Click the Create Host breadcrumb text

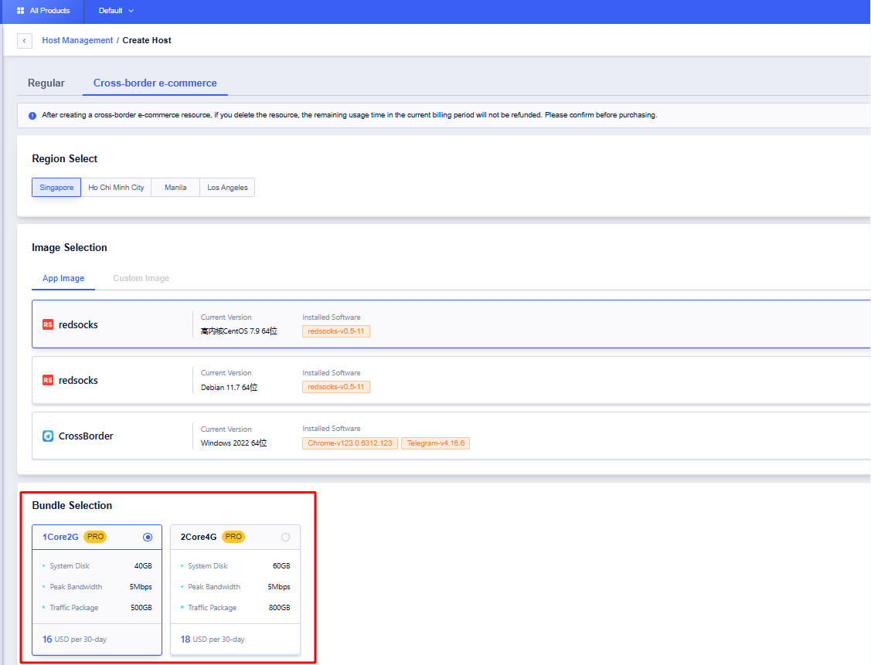[147, 40]
